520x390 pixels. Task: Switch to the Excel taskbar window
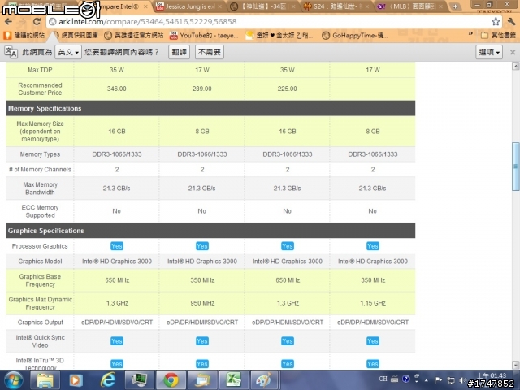tap(234, 380)
